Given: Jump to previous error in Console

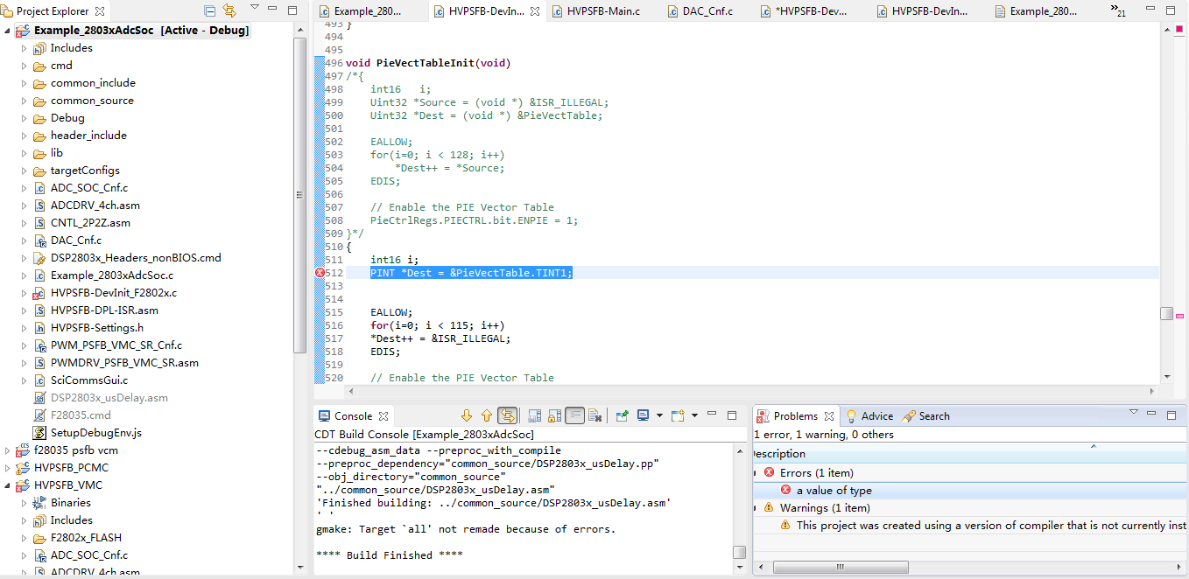Looking at the screenshot, I should (488, 415).
